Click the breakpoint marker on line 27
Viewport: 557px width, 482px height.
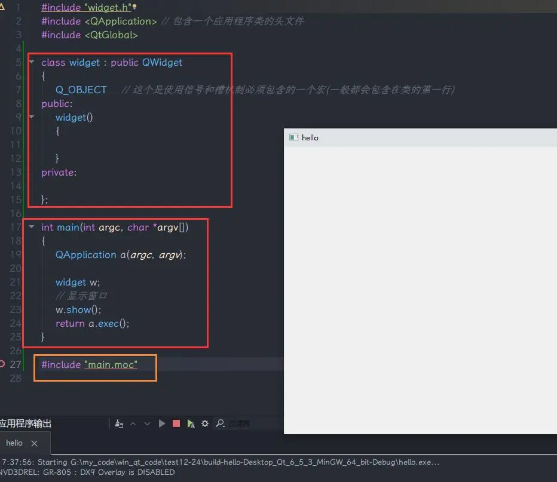coord(2,364)
